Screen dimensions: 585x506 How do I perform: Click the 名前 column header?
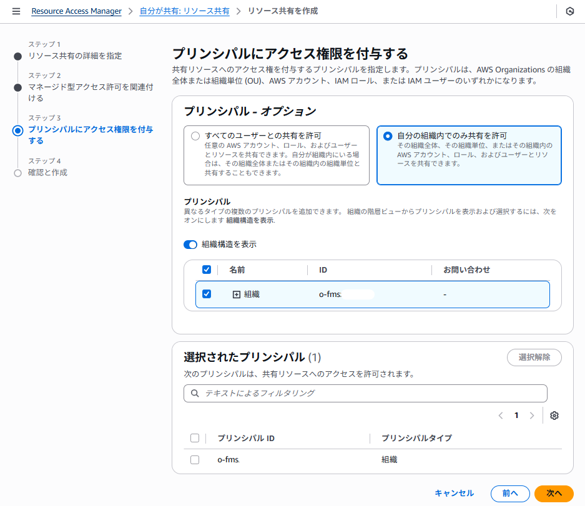click(237, 270)
